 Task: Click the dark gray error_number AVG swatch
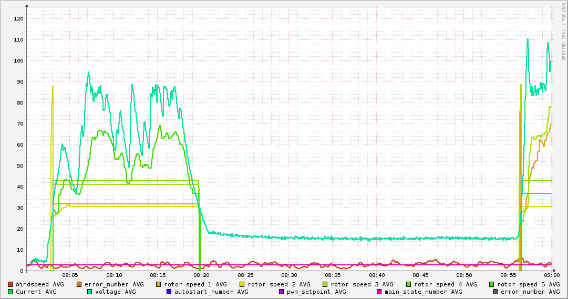point(495,292)
